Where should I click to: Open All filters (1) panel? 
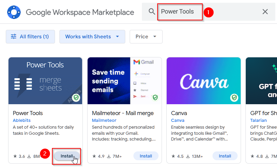tap(31, 37)
